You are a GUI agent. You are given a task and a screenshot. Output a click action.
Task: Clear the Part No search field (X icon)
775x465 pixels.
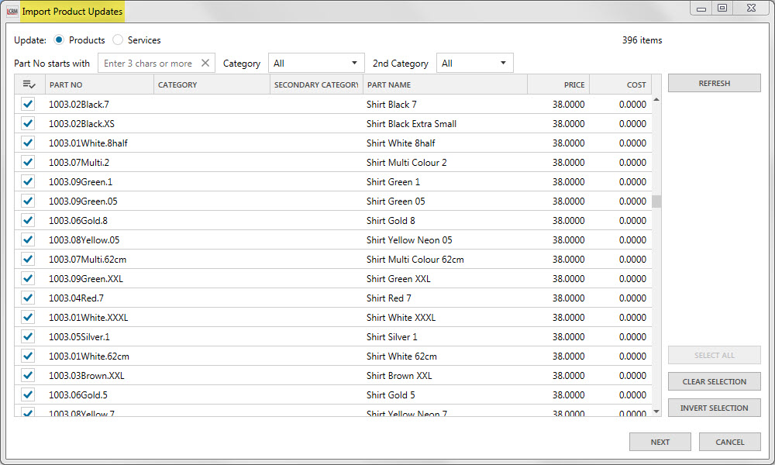[205, 64]
